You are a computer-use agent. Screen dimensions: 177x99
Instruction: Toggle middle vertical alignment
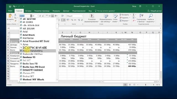[50, 16]
